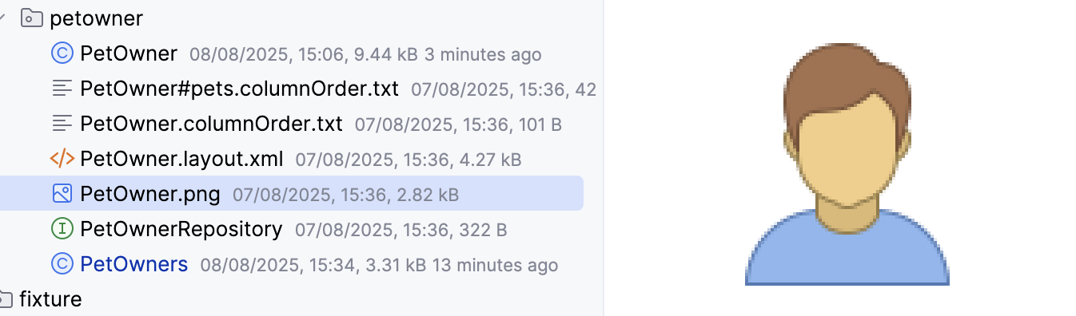Click the class icon beside PetOwners
This screenshot has width=1076, height=316.
(x=62, y=264)
